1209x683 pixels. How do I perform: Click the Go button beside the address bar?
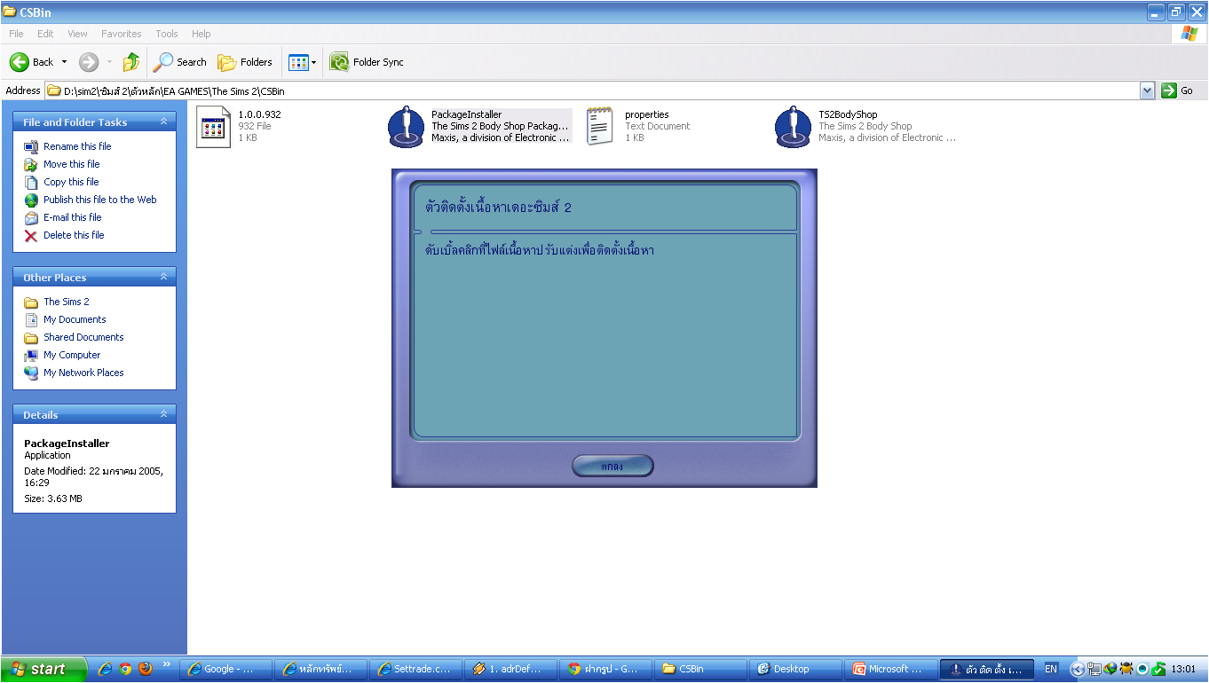coord(1178,90)
